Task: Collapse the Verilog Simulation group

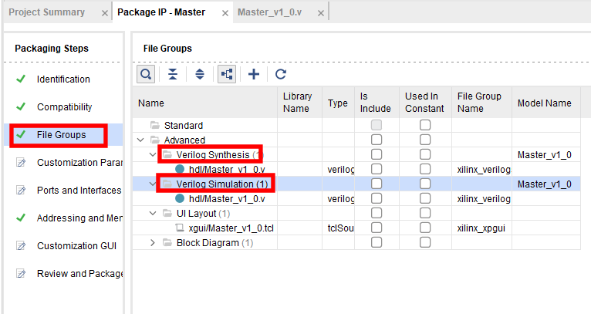Action: pos(153,184)
